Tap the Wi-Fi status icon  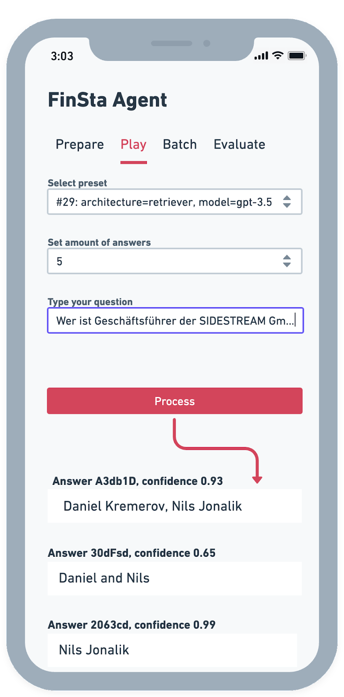[277, 55]
